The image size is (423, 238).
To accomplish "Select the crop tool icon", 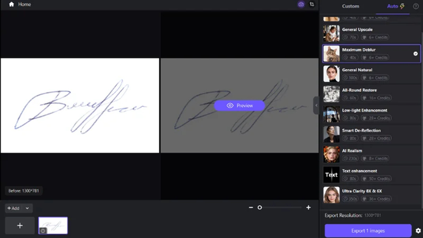I will [312, 4].
